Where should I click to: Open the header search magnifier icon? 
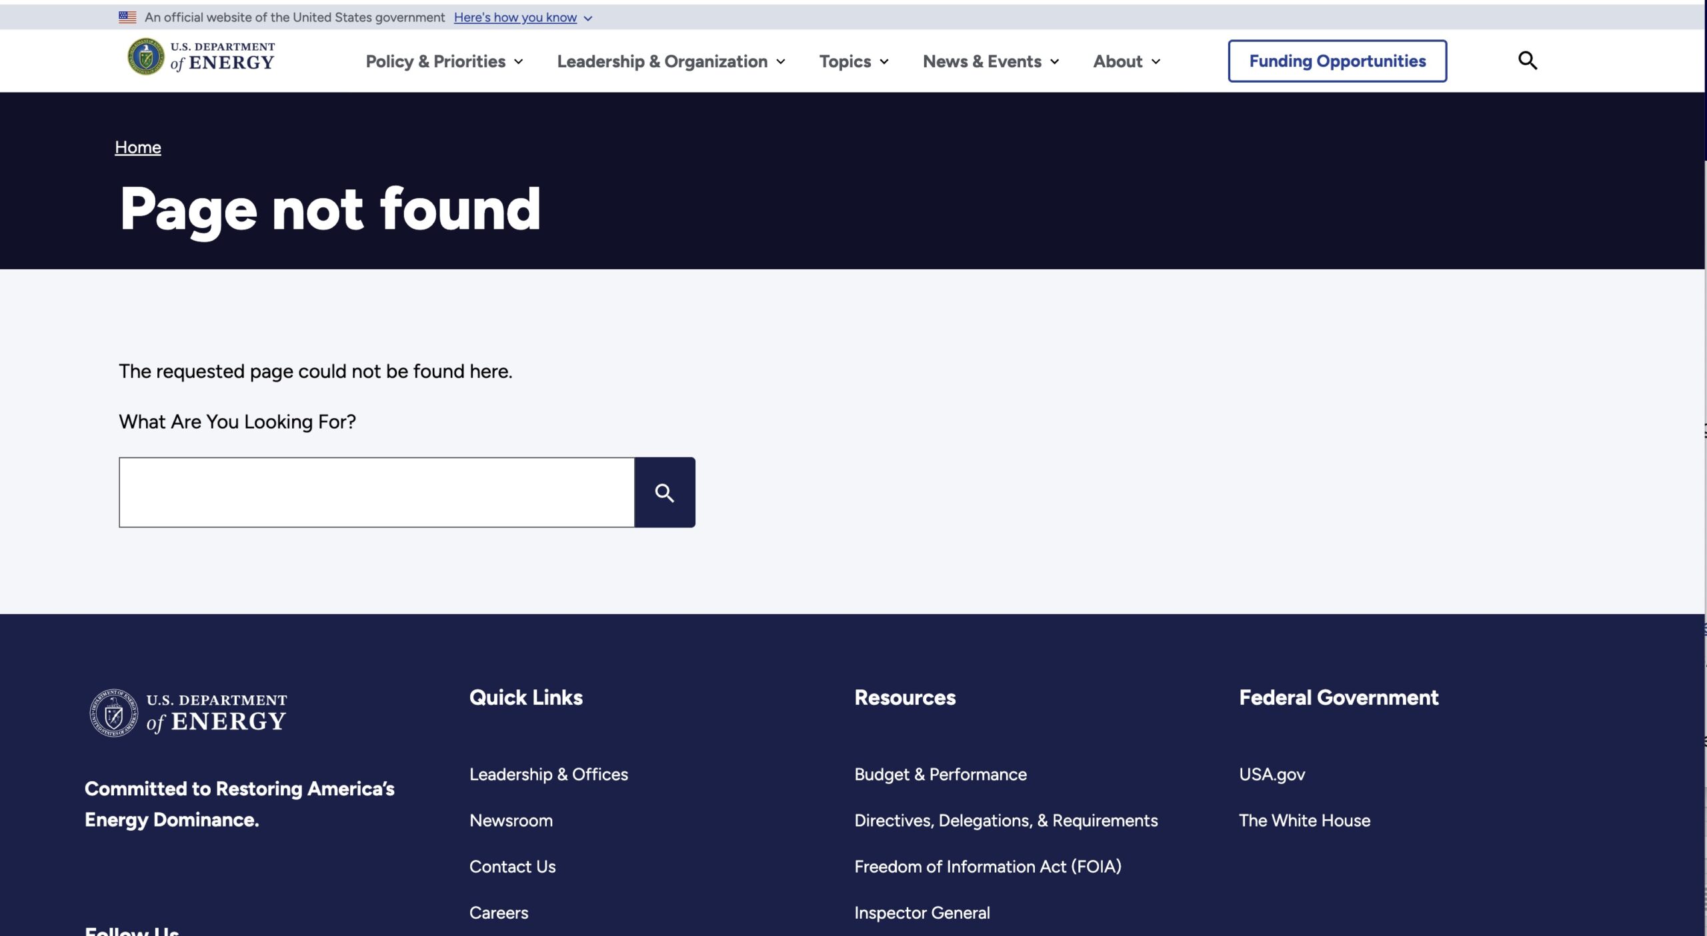pyautogui.click(x=1528, y=61)
